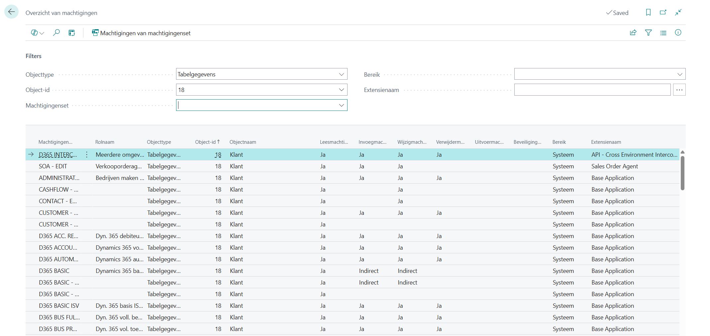Open the information FactBox icon

tap(678, 33)
